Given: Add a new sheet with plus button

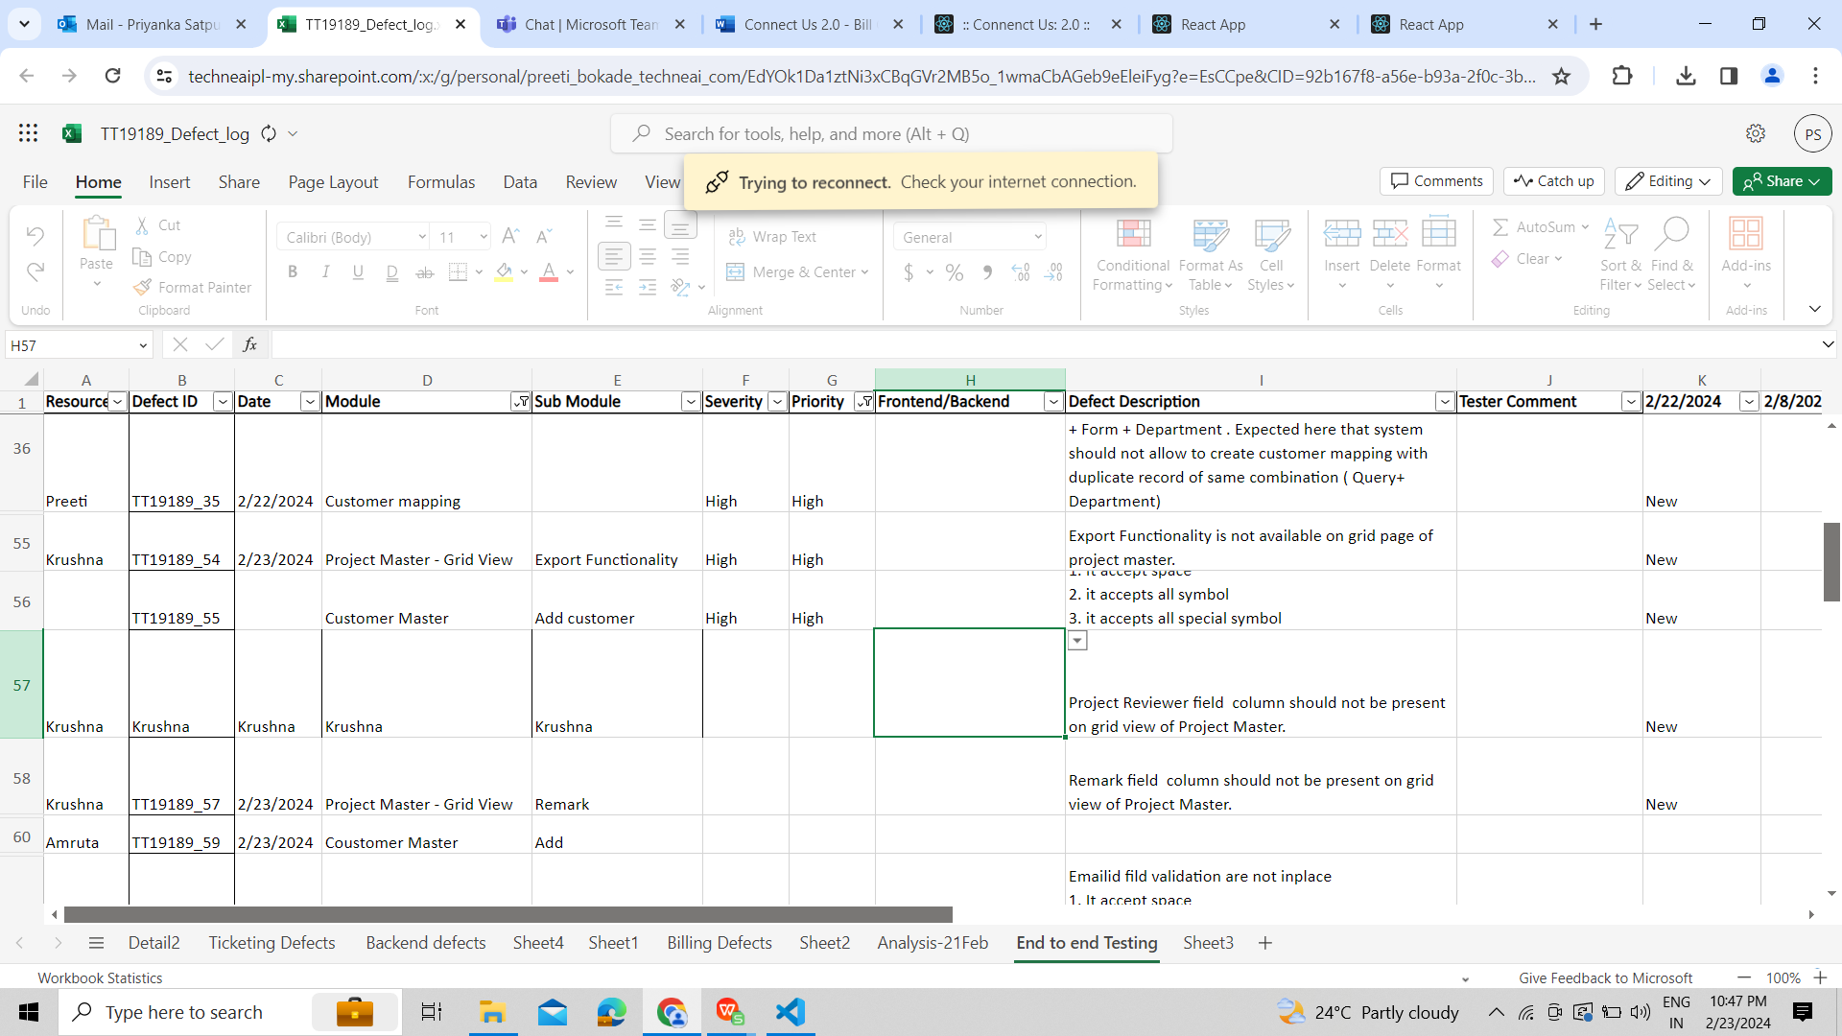Looking at the screenshot, I should click(1265, 943).
